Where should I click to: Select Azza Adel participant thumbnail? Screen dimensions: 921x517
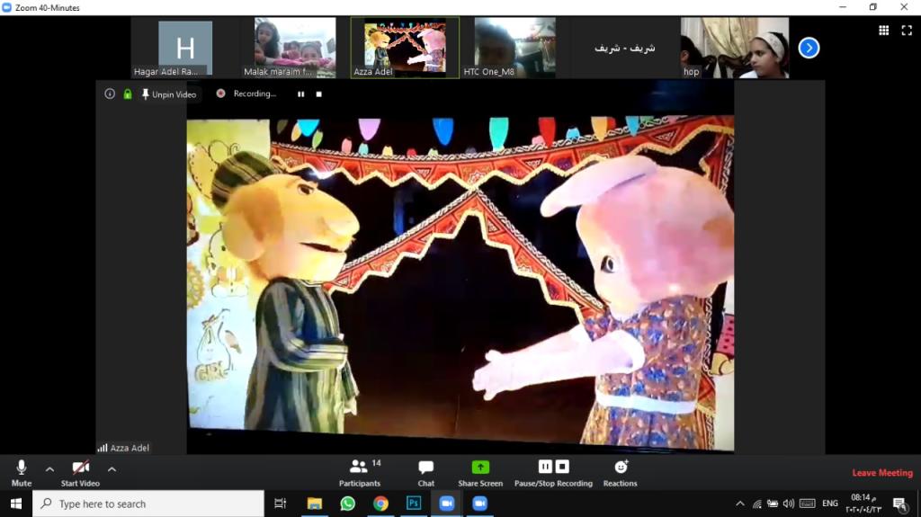coord(405,49)
